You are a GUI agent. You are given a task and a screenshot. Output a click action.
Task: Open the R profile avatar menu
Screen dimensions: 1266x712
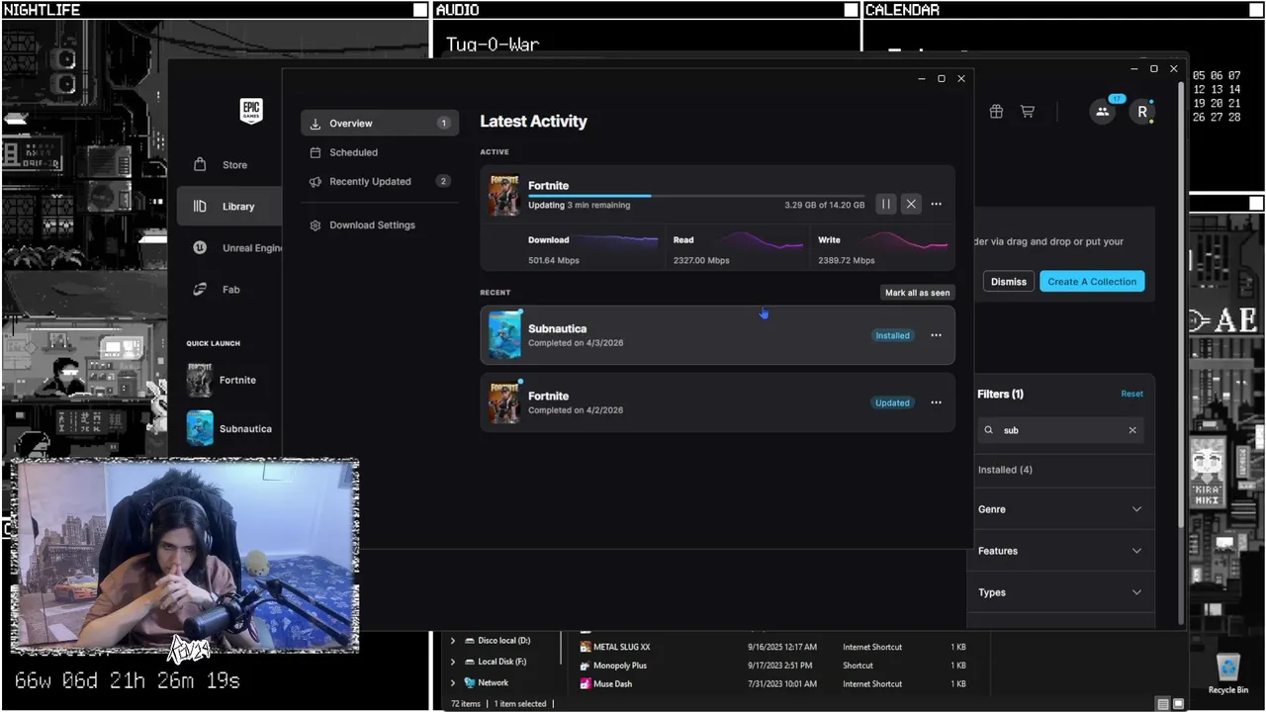pos(1142,112)
